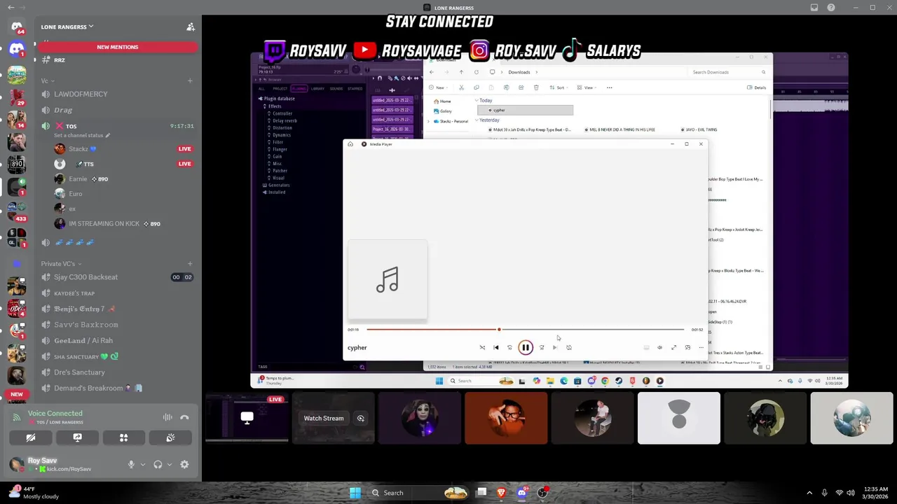Click the Watch Stream button
The height and width of the screenshot is (504, 897).
(x=324, y=419)
